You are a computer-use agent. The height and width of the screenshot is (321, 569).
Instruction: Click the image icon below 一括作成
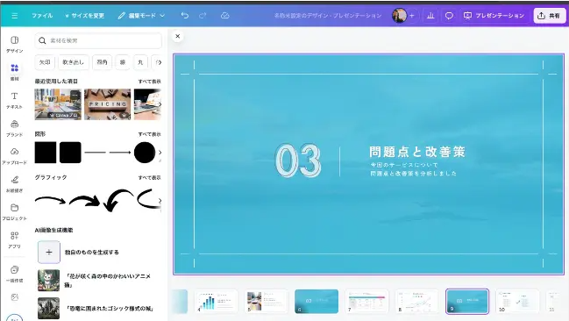[x=15, y=297]
